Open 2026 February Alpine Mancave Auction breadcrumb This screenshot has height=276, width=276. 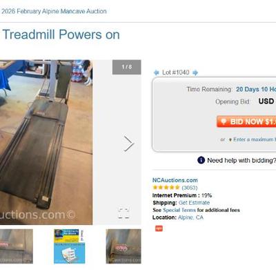tap(54, 11)
